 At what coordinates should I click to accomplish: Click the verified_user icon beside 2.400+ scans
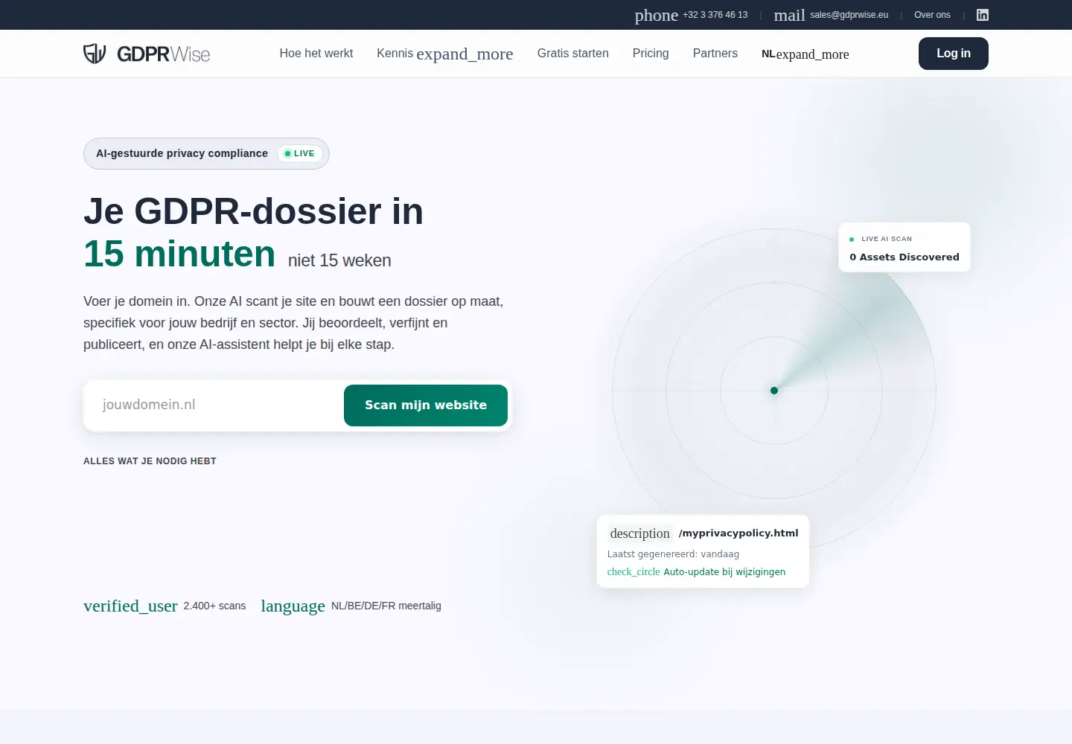click(130, 606)
